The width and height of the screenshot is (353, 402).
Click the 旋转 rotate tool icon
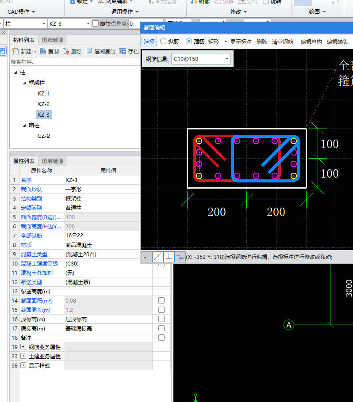pyautogui.click(x=266, y=1)
